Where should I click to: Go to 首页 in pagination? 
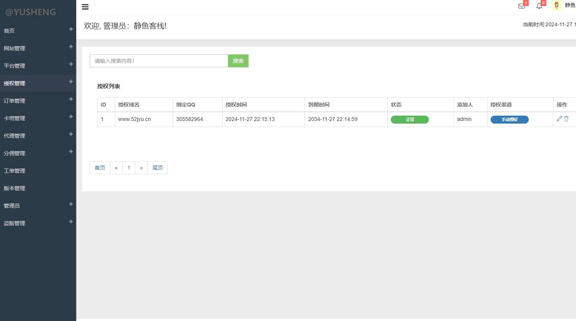click(100, 168)
